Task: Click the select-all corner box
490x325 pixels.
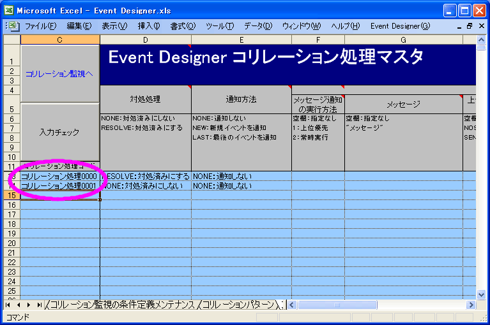Action: pos(12,40)
